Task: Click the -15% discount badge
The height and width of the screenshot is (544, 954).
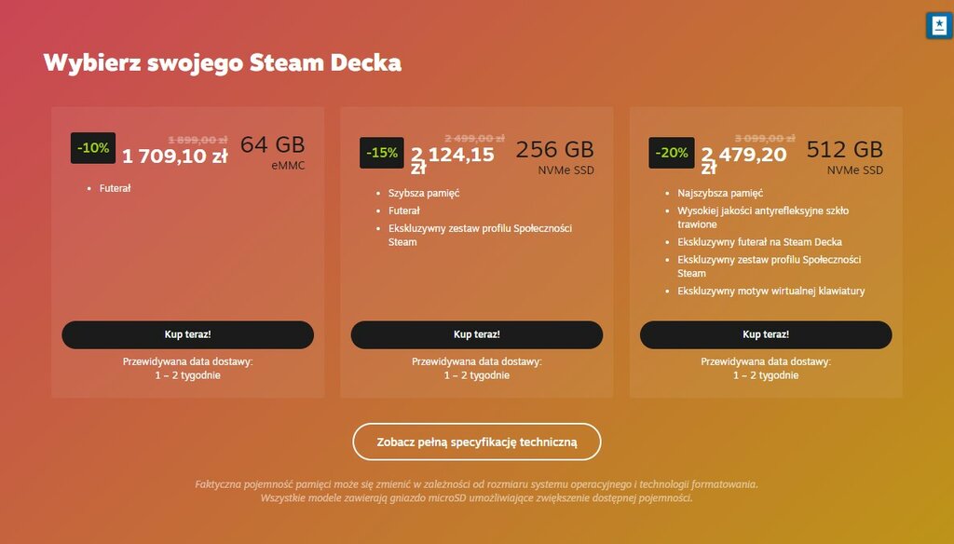Action: pyautogui.click(x=381, y=153)
